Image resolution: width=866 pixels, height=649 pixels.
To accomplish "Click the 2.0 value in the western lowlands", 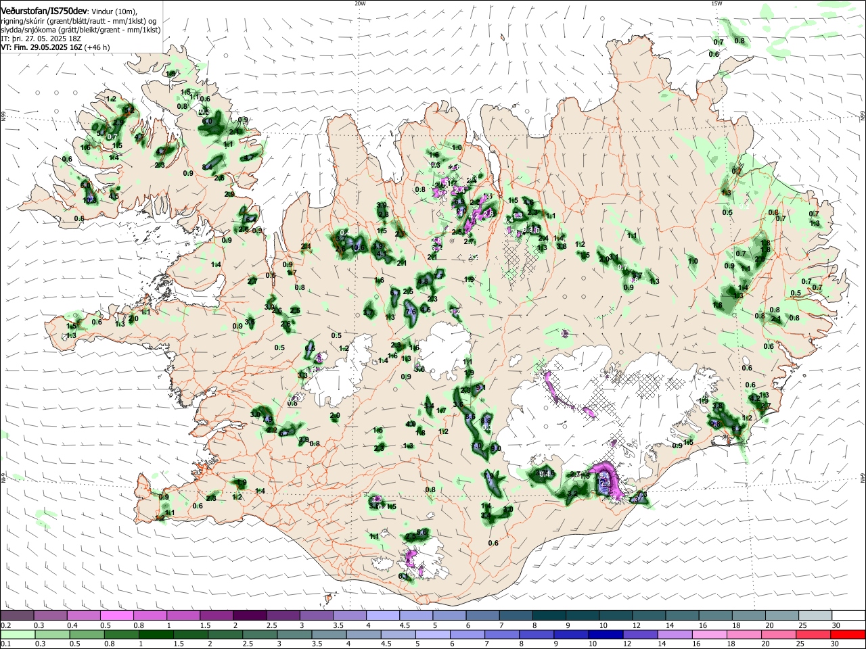I will pos(335,415).
